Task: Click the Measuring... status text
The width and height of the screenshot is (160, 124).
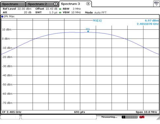Action: pos(109,117)
